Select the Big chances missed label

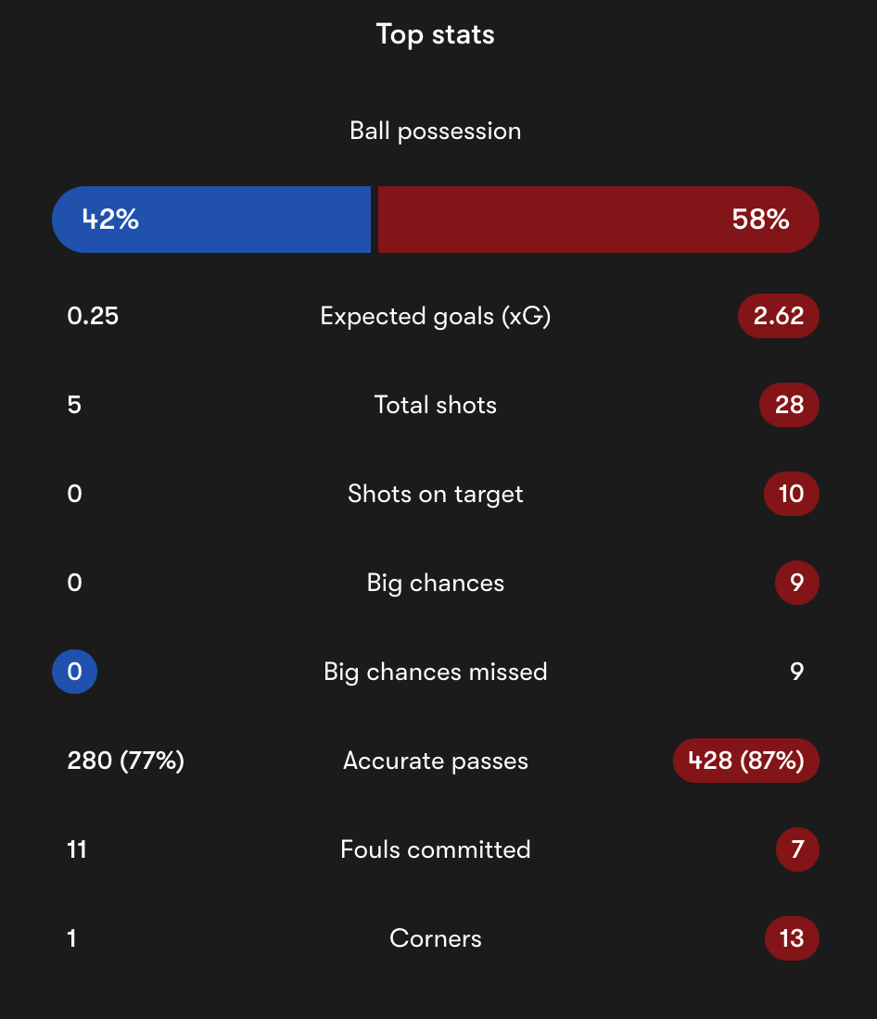(x=435, y=672)
